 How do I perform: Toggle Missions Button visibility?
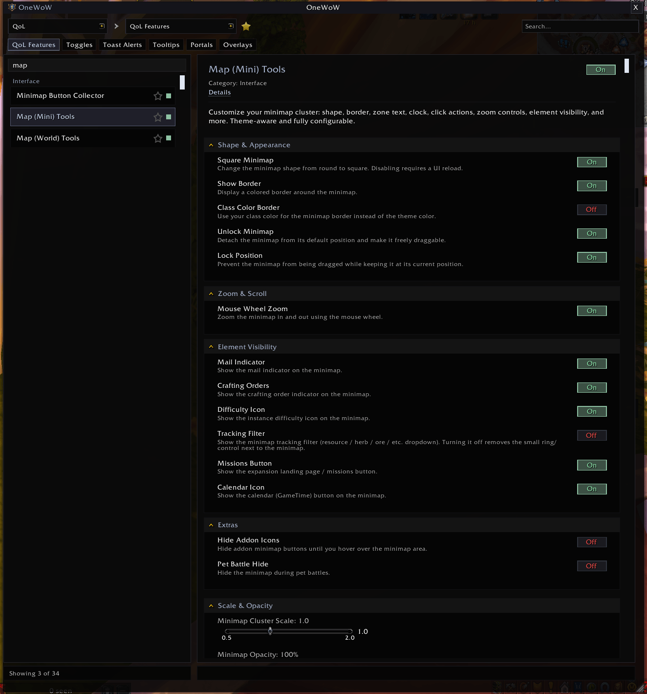tap(592, 465)
